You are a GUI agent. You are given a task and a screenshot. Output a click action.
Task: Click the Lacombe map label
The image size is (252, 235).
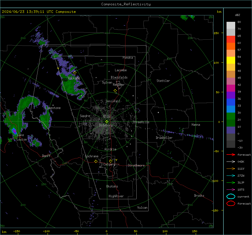coord(121,70)
